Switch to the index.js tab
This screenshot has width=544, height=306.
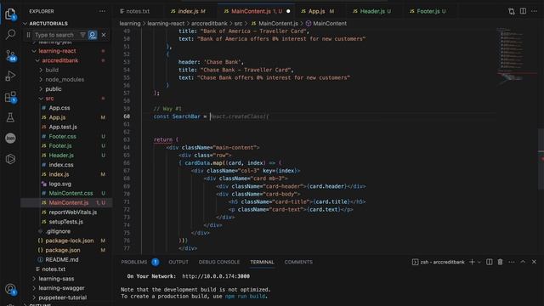[x=188, y=11]
